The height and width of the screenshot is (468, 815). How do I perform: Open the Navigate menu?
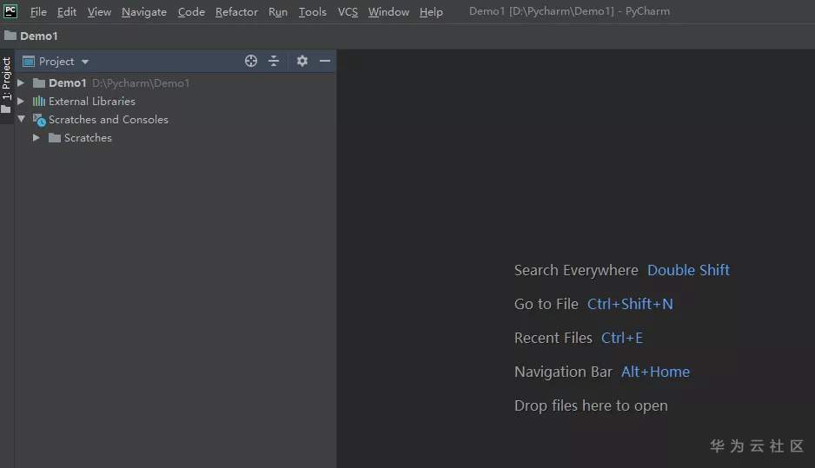[144, 11]
